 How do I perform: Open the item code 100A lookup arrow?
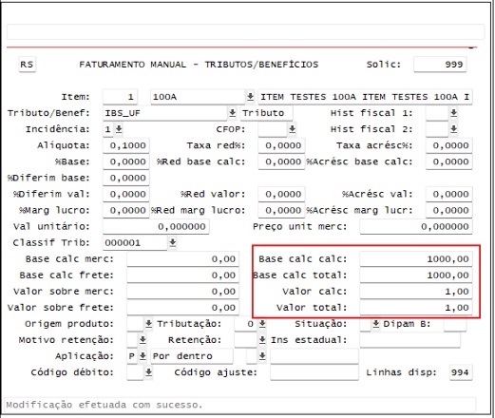[250, 97]
